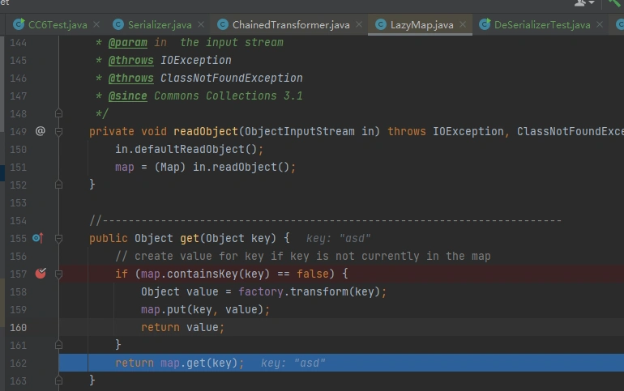
Task: Open the Serializer.java tab
Action: (x=159, y=25)
